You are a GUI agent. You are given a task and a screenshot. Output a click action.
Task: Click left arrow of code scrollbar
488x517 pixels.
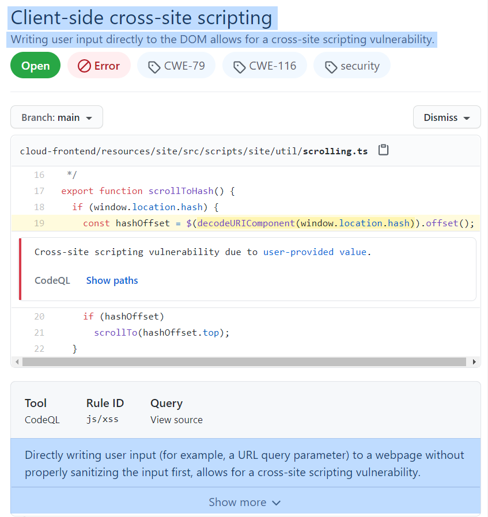(x=17, y=362)
